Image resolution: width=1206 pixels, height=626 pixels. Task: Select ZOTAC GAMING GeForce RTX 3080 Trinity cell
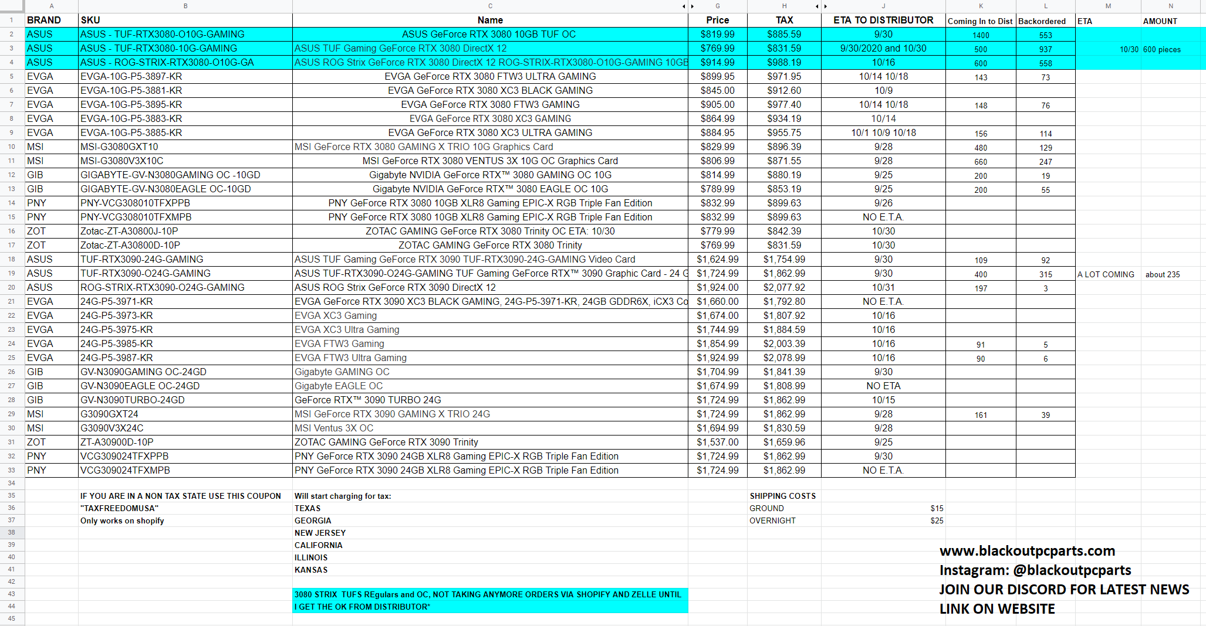point(490,245)
